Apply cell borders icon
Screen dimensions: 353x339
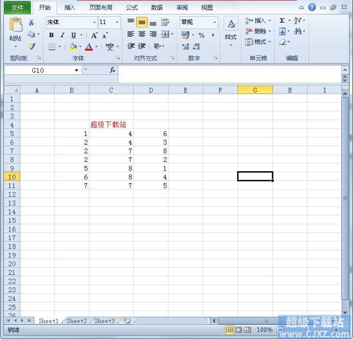click(x=52, y=47)
